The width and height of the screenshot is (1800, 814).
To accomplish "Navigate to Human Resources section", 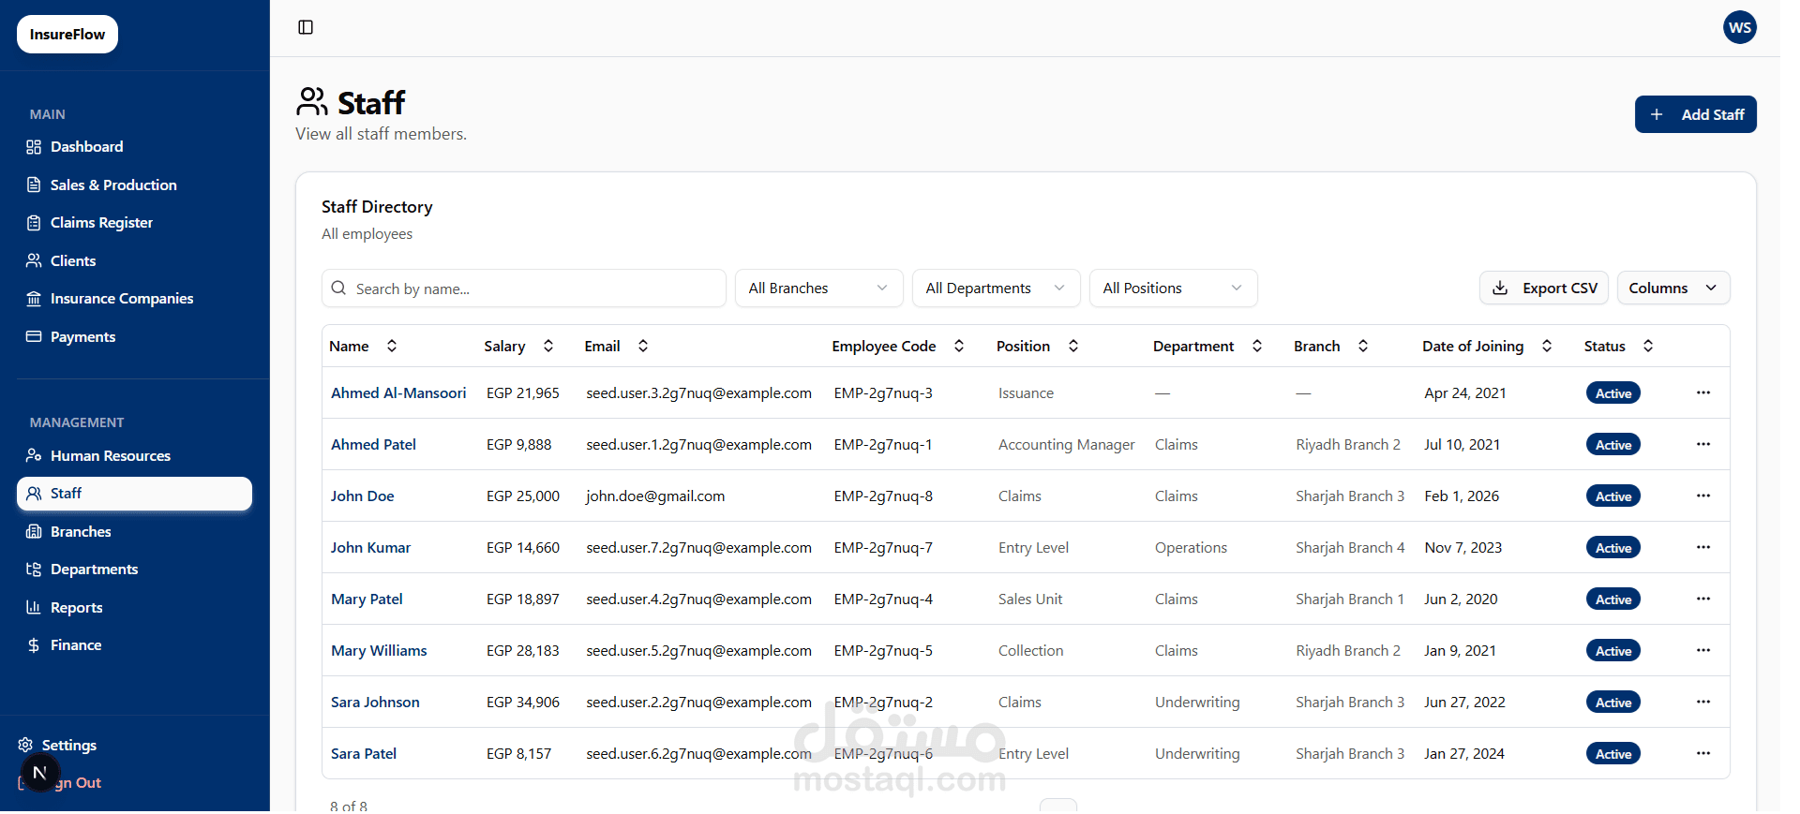I will (x=110, y=456).
